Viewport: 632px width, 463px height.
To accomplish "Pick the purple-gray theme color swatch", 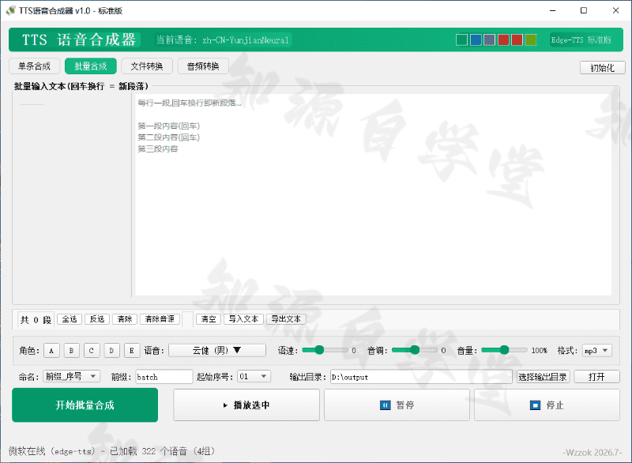I will coord(489,40).
